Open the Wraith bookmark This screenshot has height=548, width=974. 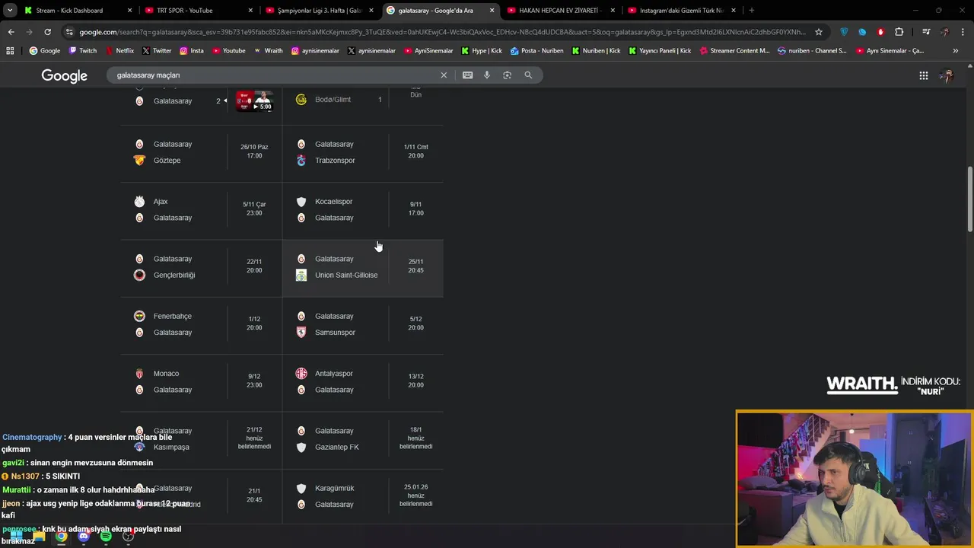(267, 51)
